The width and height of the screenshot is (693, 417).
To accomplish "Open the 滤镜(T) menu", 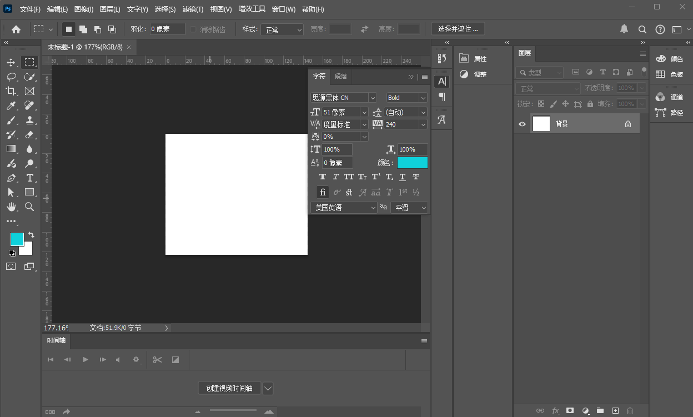I will (x=193, y=9).
